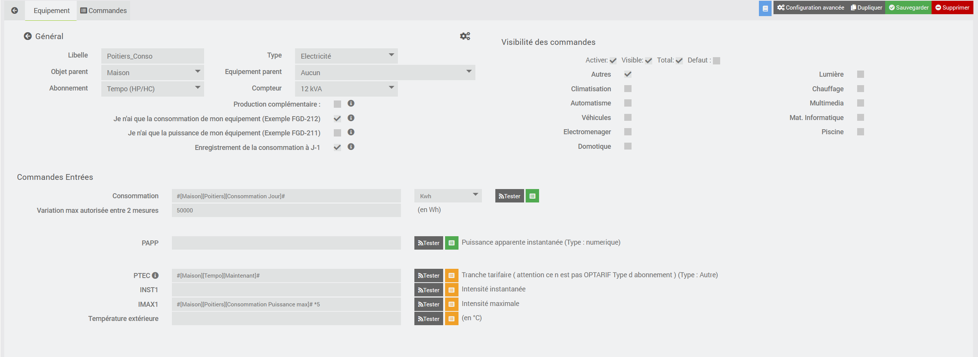Screen dimensions: 978x357
Task: Click green list icon on PAPP row
Action: pos(452,243)
